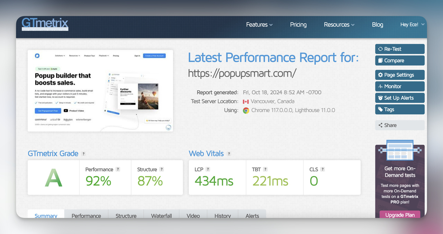Open the Features dropdown menu

pyautogui.click(x=259, y=25)
